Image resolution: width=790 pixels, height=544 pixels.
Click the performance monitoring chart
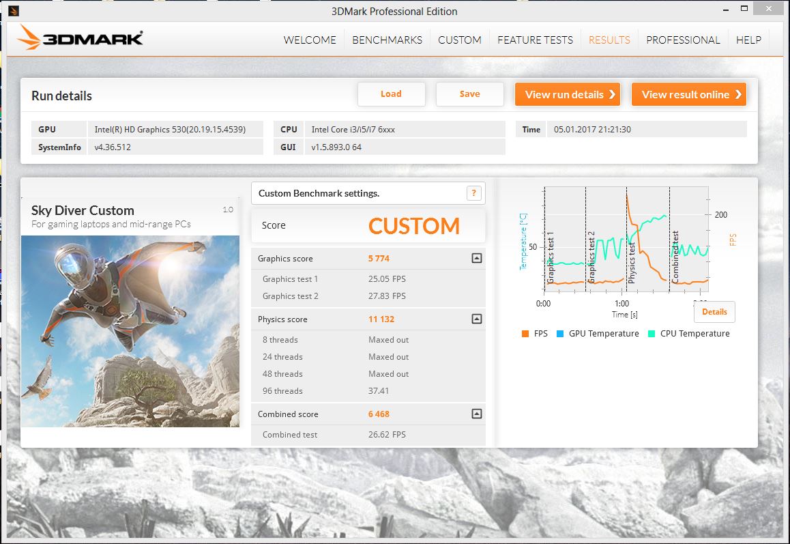(x=626, y=240)
